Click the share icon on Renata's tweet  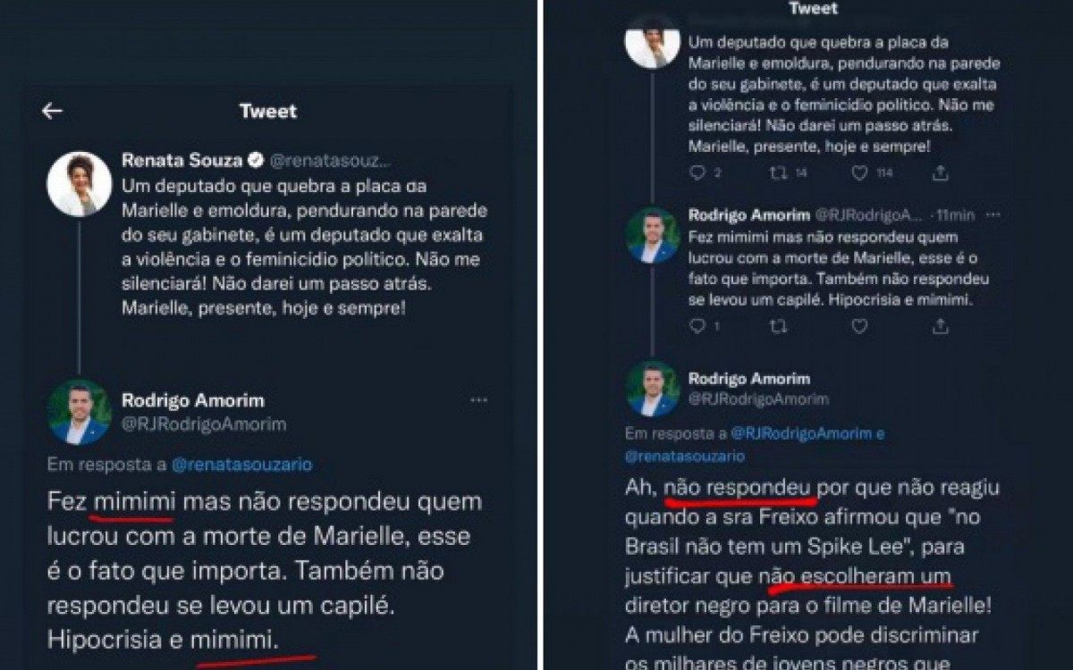point(942,171)
